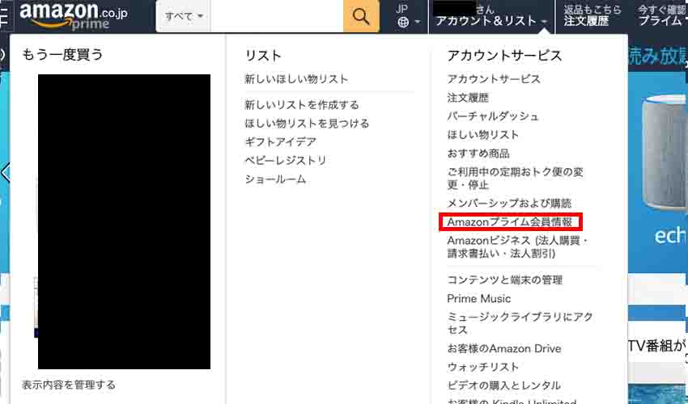The width and height of the screenshot is (688, 404).
Task: Open Prime Music link
Action: click(479, 299)
